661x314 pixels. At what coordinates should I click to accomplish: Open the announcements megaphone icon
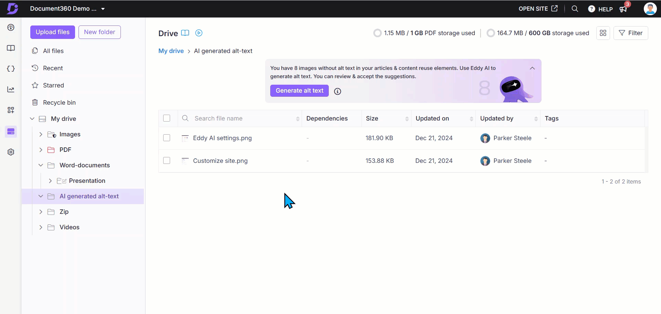pyautogui.click(x=623, y=9)
